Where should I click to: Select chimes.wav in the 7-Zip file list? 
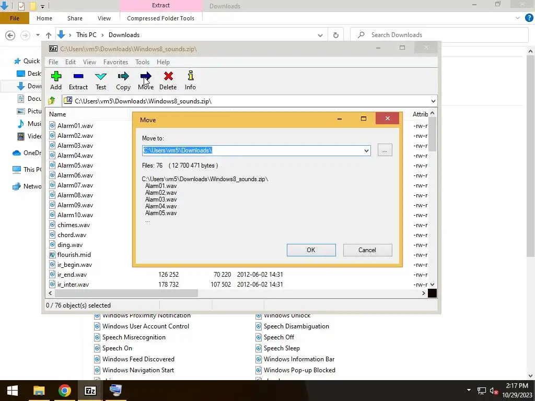pos(74,225)
